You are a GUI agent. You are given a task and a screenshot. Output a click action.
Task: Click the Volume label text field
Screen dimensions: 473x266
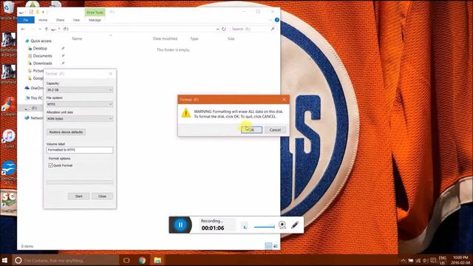click(80, 150)
